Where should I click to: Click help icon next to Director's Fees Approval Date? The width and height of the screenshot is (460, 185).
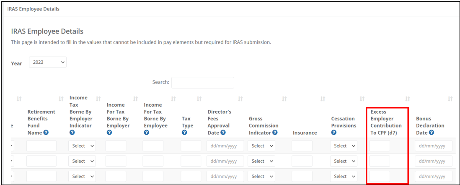pyautogui.click(x=223, y=133)
